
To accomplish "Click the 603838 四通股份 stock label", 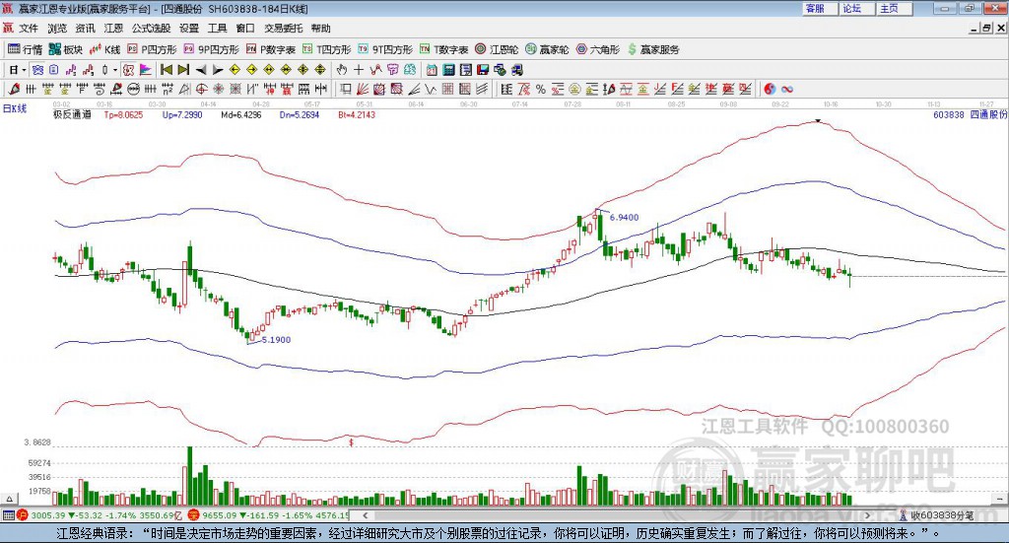I will pos(970,114).
